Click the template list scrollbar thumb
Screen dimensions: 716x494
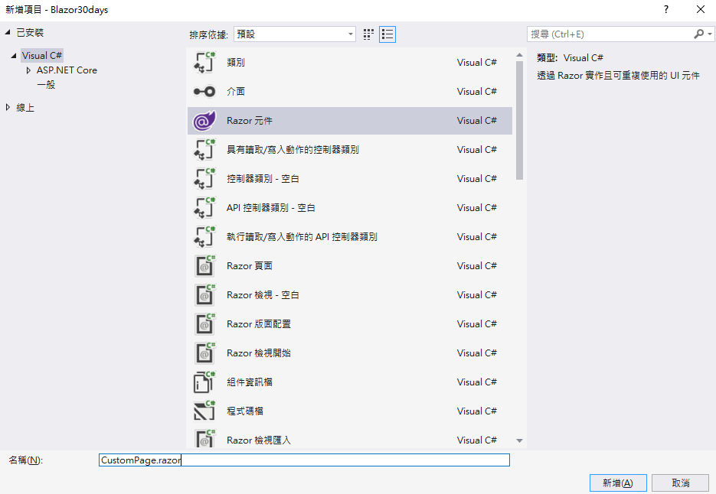(520, 120)
